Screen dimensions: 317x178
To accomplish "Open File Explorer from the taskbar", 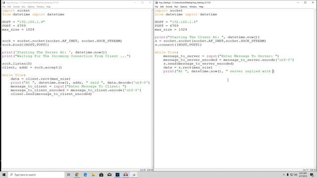I will [93, 175].
